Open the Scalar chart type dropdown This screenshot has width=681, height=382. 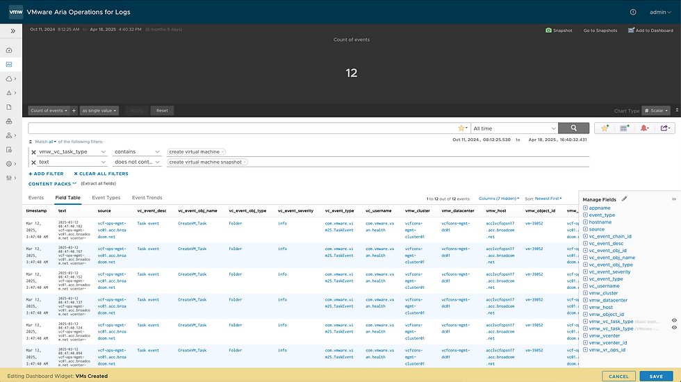point(656,110)
